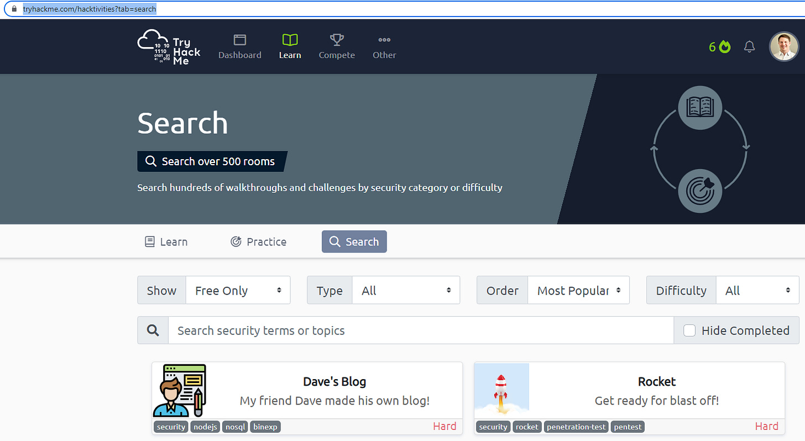
Task: Click the penetration-test tag
Action: [x=576, y=427]
